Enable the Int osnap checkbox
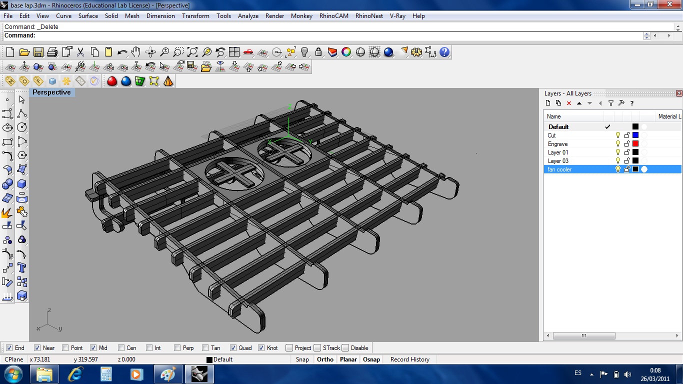The image size is (683, 384). (x=149, y=348)
